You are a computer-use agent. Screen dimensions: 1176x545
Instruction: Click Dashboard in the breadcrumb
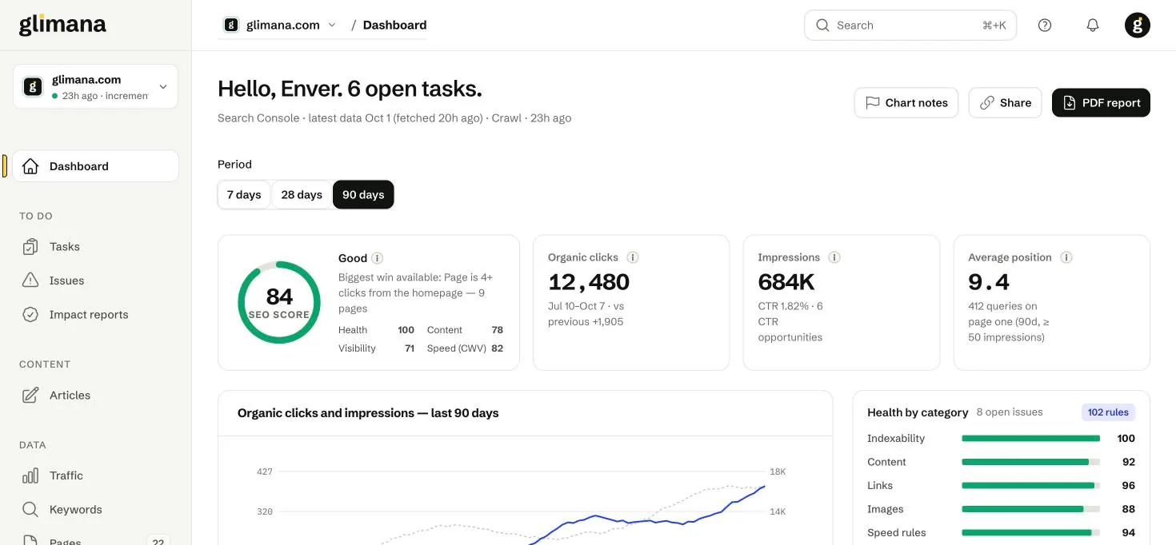point(394,25)
